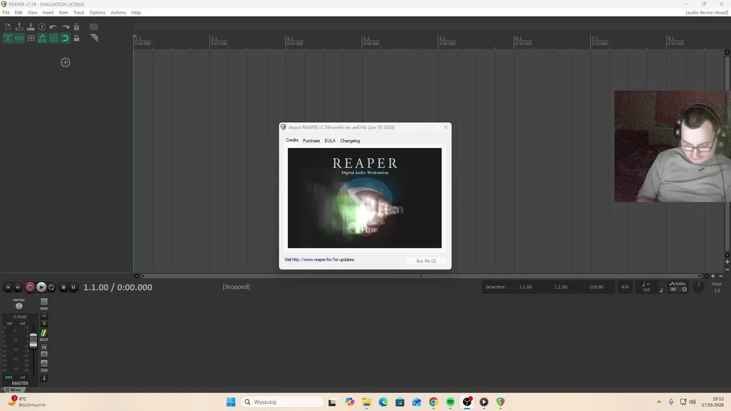Toggle auto-crossfade toolbar button
The height and width of the screenshot is (411, 731).
point(8,38)
